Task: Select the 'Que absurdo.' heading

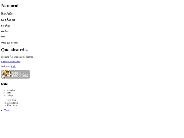Action: click(x=14, y=50)
